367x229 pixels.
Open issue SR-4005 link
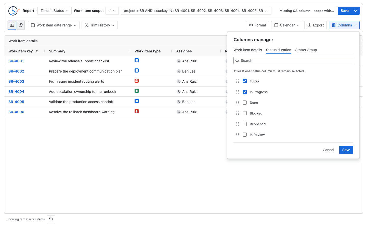tap(16, 102)
